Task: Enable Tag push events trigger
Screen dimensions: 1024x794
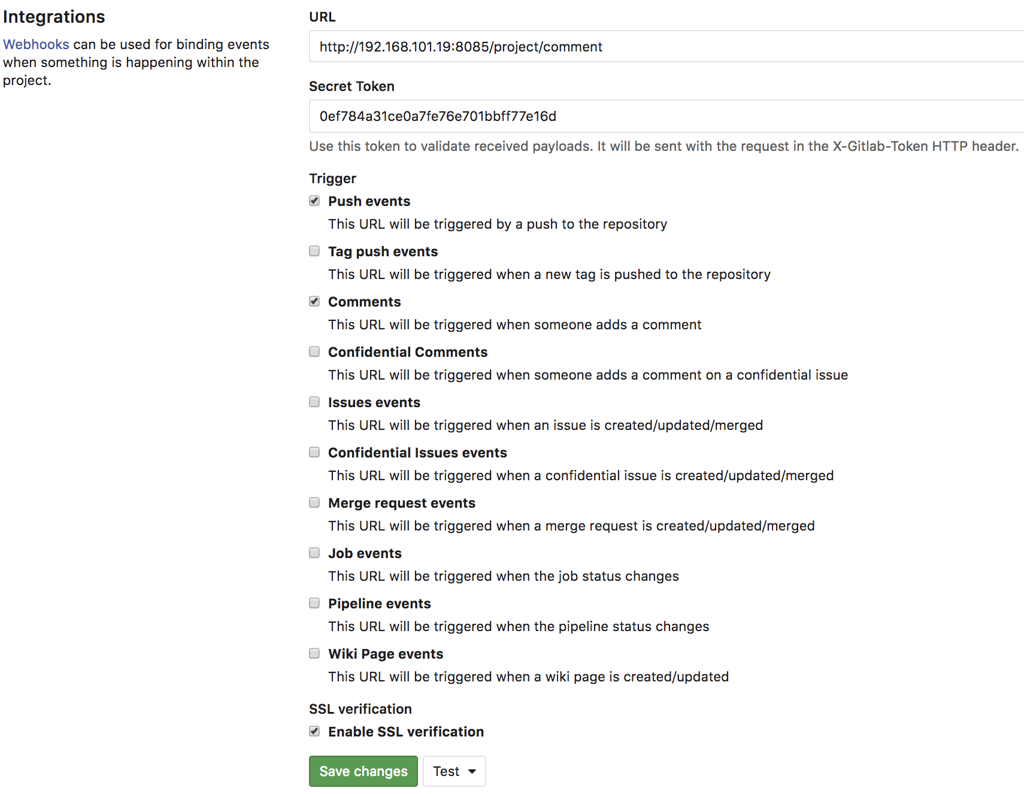Action: [x=314, y=251]
